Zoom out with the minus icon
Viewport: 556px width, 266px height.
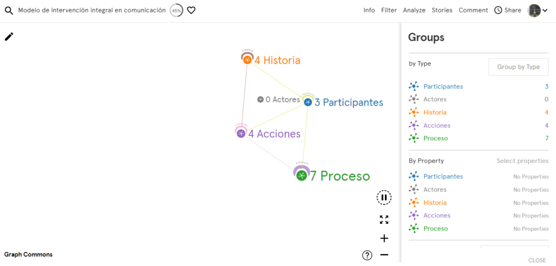384,255
